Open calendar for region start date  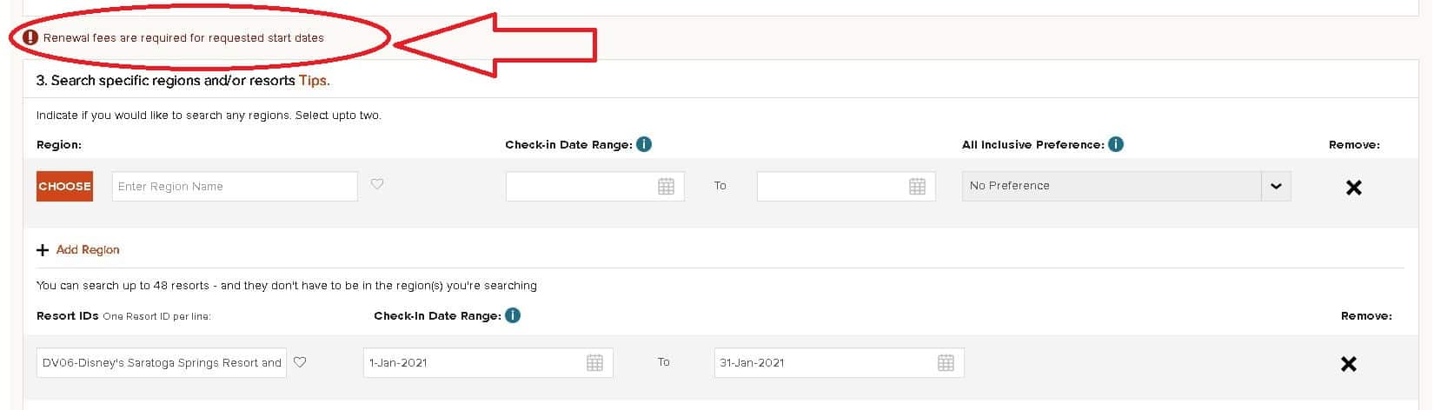tap(666, 186)
